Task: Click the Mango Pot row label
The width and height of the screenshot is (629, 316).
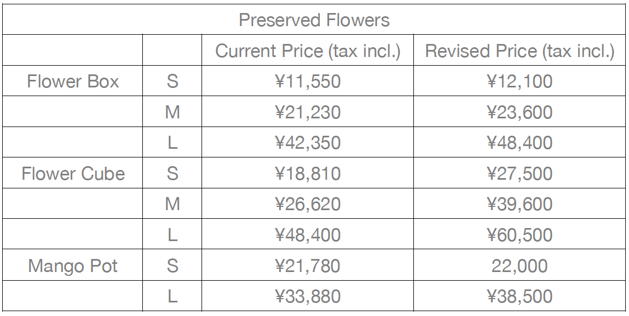Action: point(73,266)
